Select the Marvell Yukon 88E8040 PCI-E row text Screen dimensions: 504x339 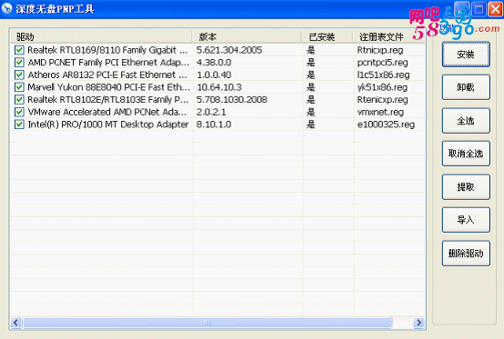(x=108, y=87)
